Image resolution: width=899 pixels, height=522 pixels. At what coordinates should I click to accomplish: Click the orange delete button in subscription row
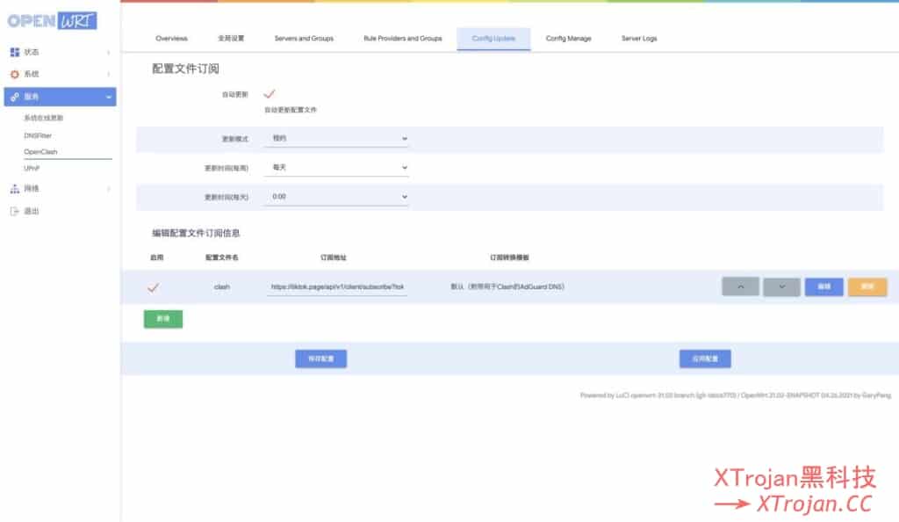867,286
